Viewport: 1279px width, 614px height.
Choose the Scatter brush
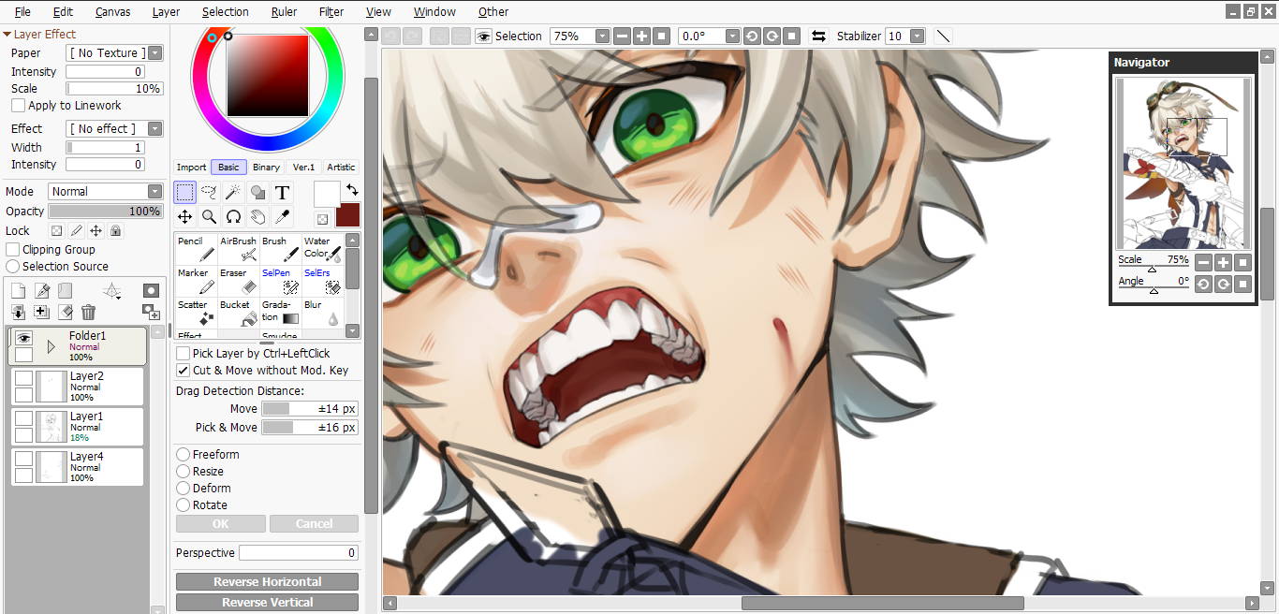196,312
